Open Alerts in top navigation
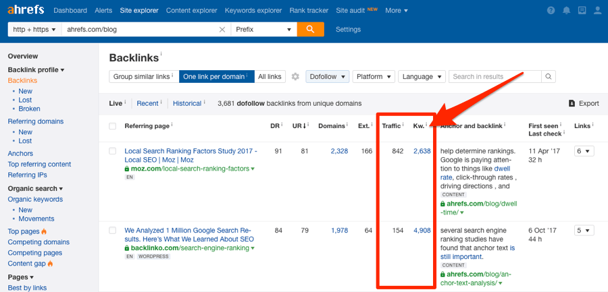 103,11
